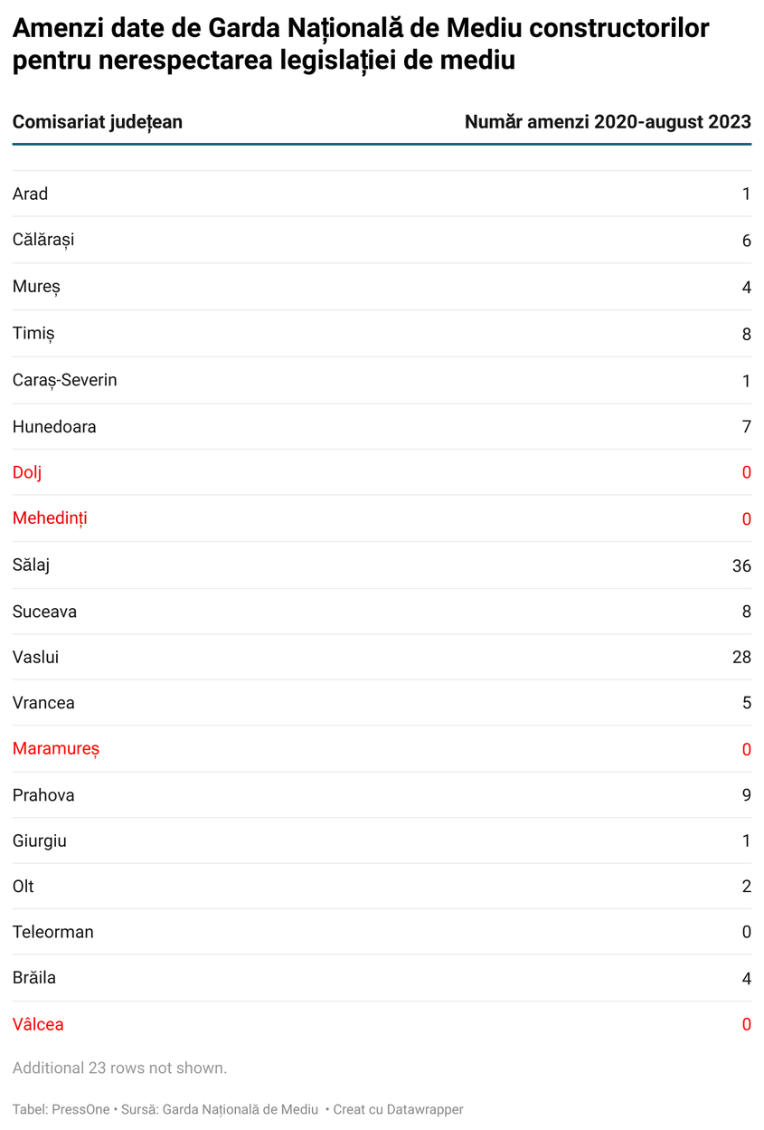Click the 'Comisariat județean' column header

tap(98, 122)
